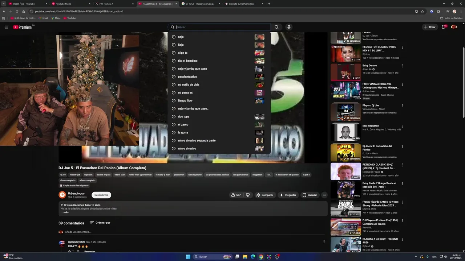Open the Preguntar AI button
465x261 pixels.
click(288, 195)
